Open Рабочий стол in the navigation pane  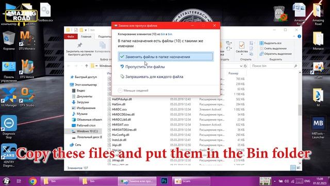tap(84, 125)
